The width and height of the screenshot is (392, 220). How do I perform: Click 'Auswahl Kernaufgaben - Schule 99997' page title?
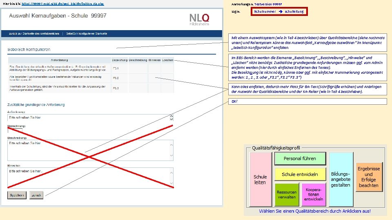[58, 16]
